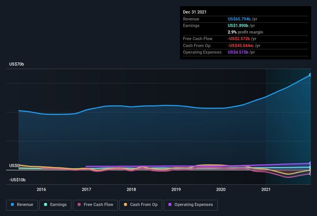The width and height of the screenshot is (317, 216).
Task: Click the US$70b y-axis label
Action: coord(17,64)
